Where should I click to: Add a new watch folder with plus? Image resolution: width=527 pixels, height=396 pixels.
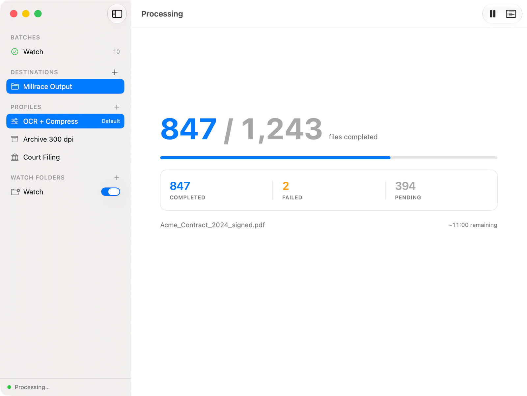(117, 178)
